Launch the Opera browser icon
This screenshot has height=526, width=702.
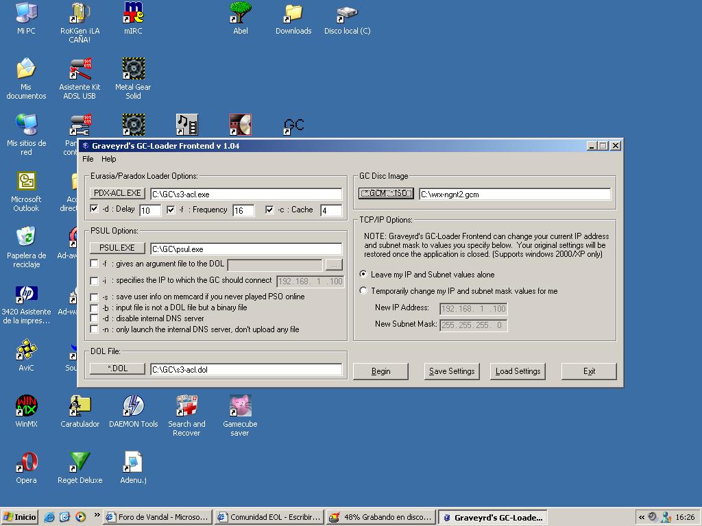click(x=26, y=462)
